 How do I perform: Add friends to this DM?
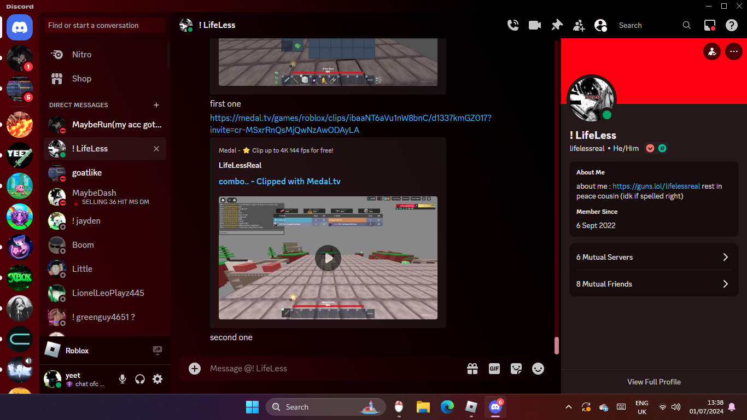tap(579, 25)
